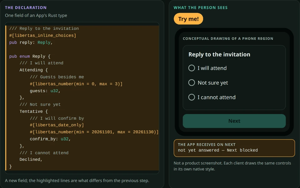Click the attribute "#[libertas_number(min = 0, max = 3)]"
This screenshot has width=300, height=188.
point(76,84)
